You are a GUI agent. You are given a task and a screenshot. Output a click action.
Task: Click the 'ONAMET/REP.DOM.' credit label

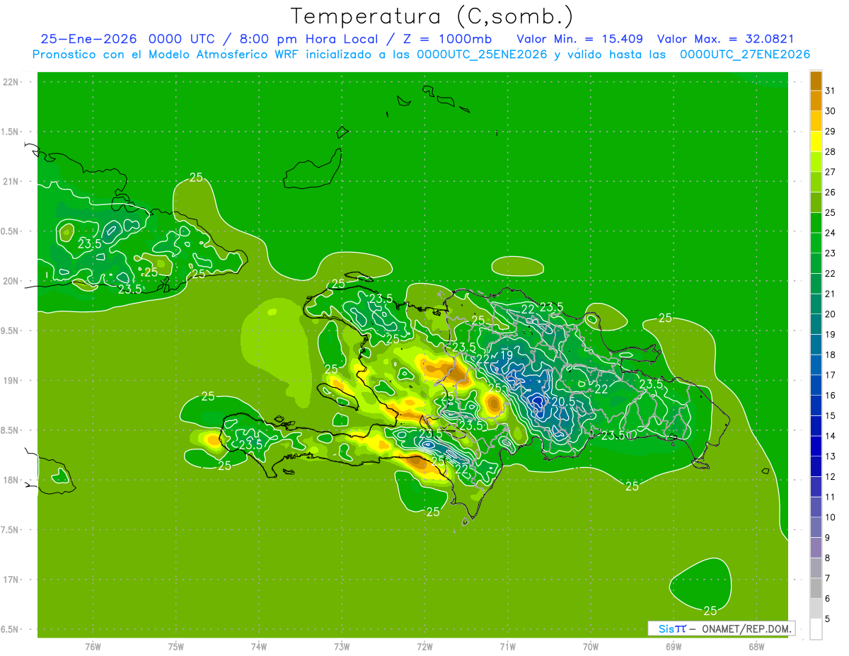[x=747, y=628]
